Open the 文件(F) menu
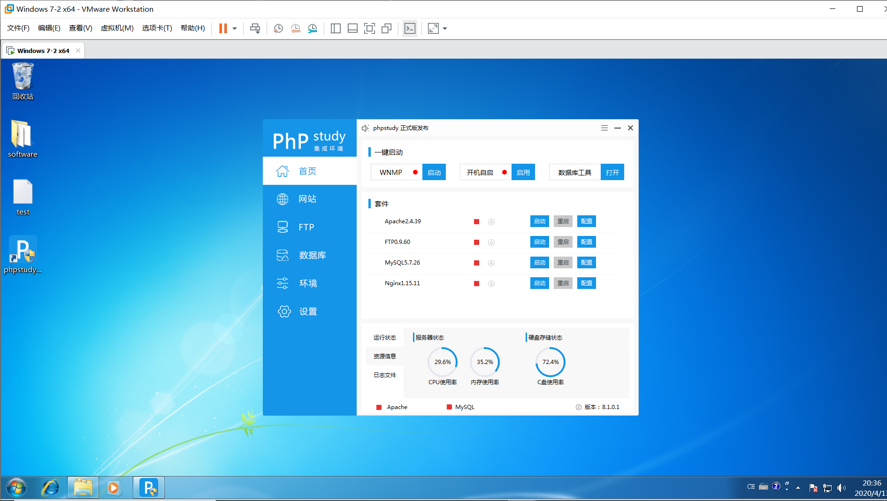 pyautogui.click(x=18, y=28)
